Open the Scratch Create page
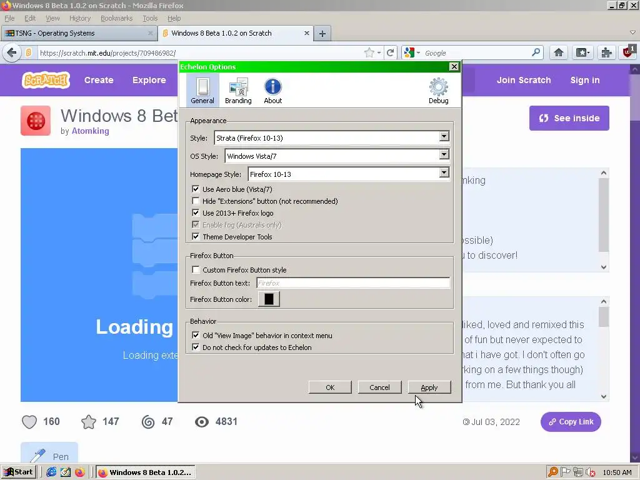 [x=99, y=80]
